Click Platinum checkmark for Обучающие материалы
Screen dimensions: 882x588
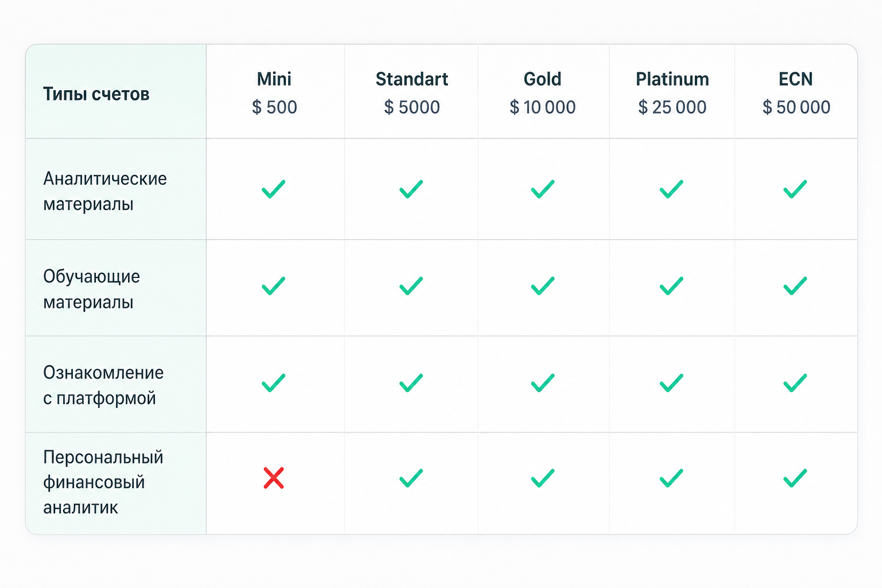(x=671, y=285)
